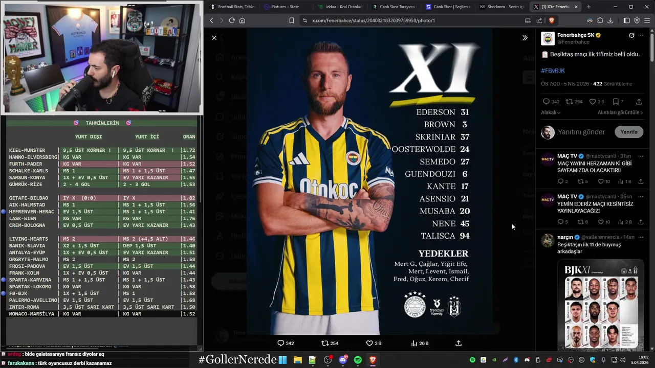Screen dimensions: 655x368
Task: Open the Alıntıları görüntüle link
Action: 620,112
